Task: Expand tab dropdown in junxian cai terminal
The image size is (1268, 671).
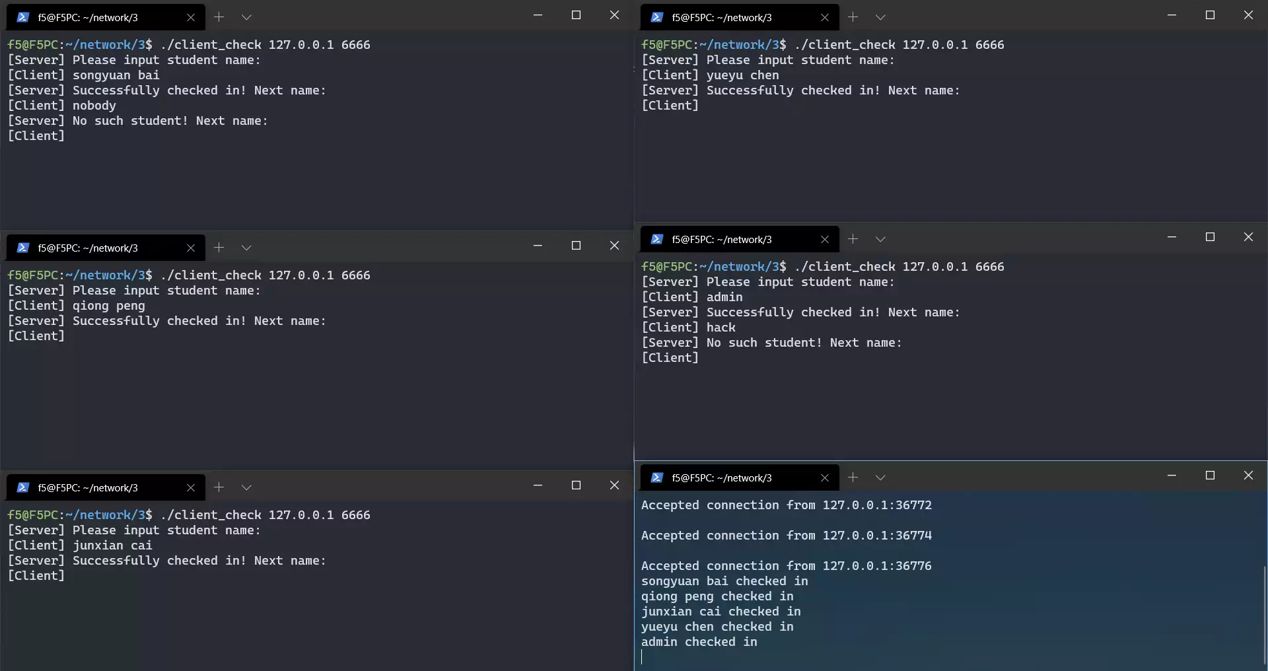Action: [246, 487]
